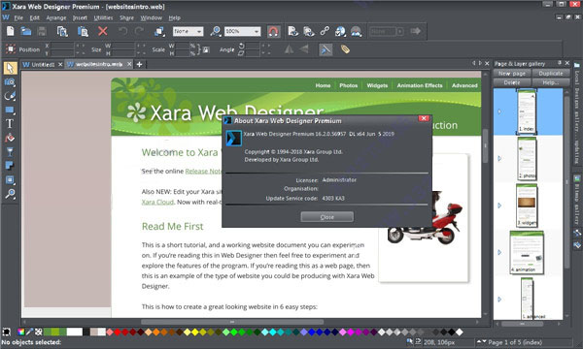Image resolution: width=583 pixels, height=349 pixels.
Task: Click the Preview page eye icon
Action: (292, 31)
